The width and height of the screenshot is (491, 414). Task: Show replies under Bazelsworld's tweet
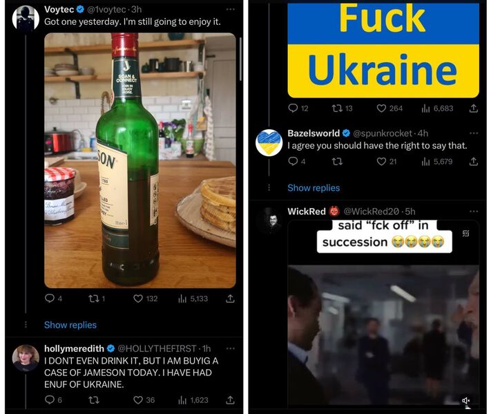314,188
